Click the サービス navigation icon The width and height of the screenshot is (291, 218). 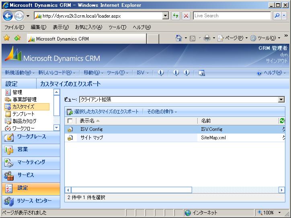coord(9,176)
